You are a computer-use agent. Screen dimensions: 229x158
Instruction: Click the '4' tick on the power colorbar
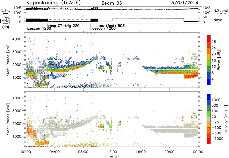click(x=212, y=79)
